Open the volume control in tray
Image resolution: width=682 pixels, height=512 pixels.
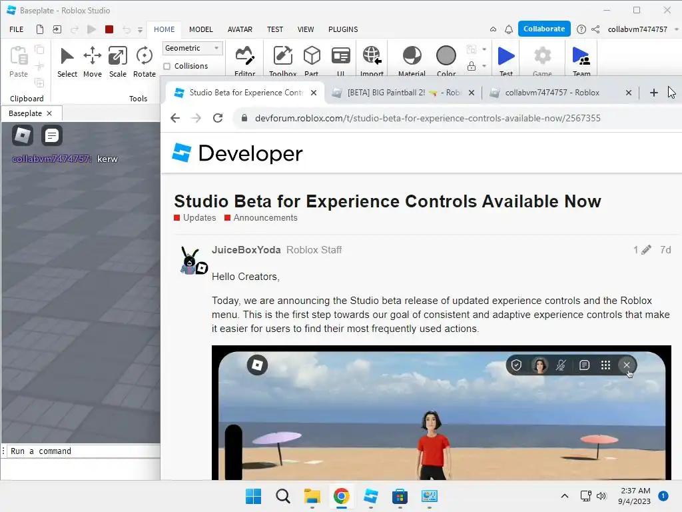click(601, 496)
